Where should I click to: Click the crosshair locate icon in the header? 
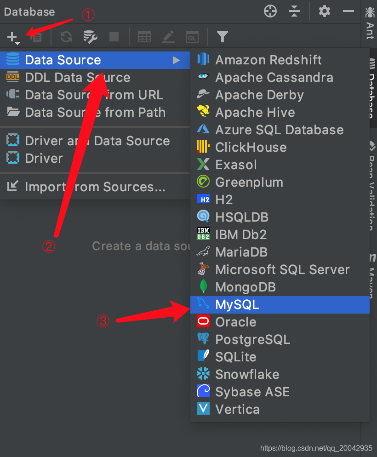pos(270,11)
